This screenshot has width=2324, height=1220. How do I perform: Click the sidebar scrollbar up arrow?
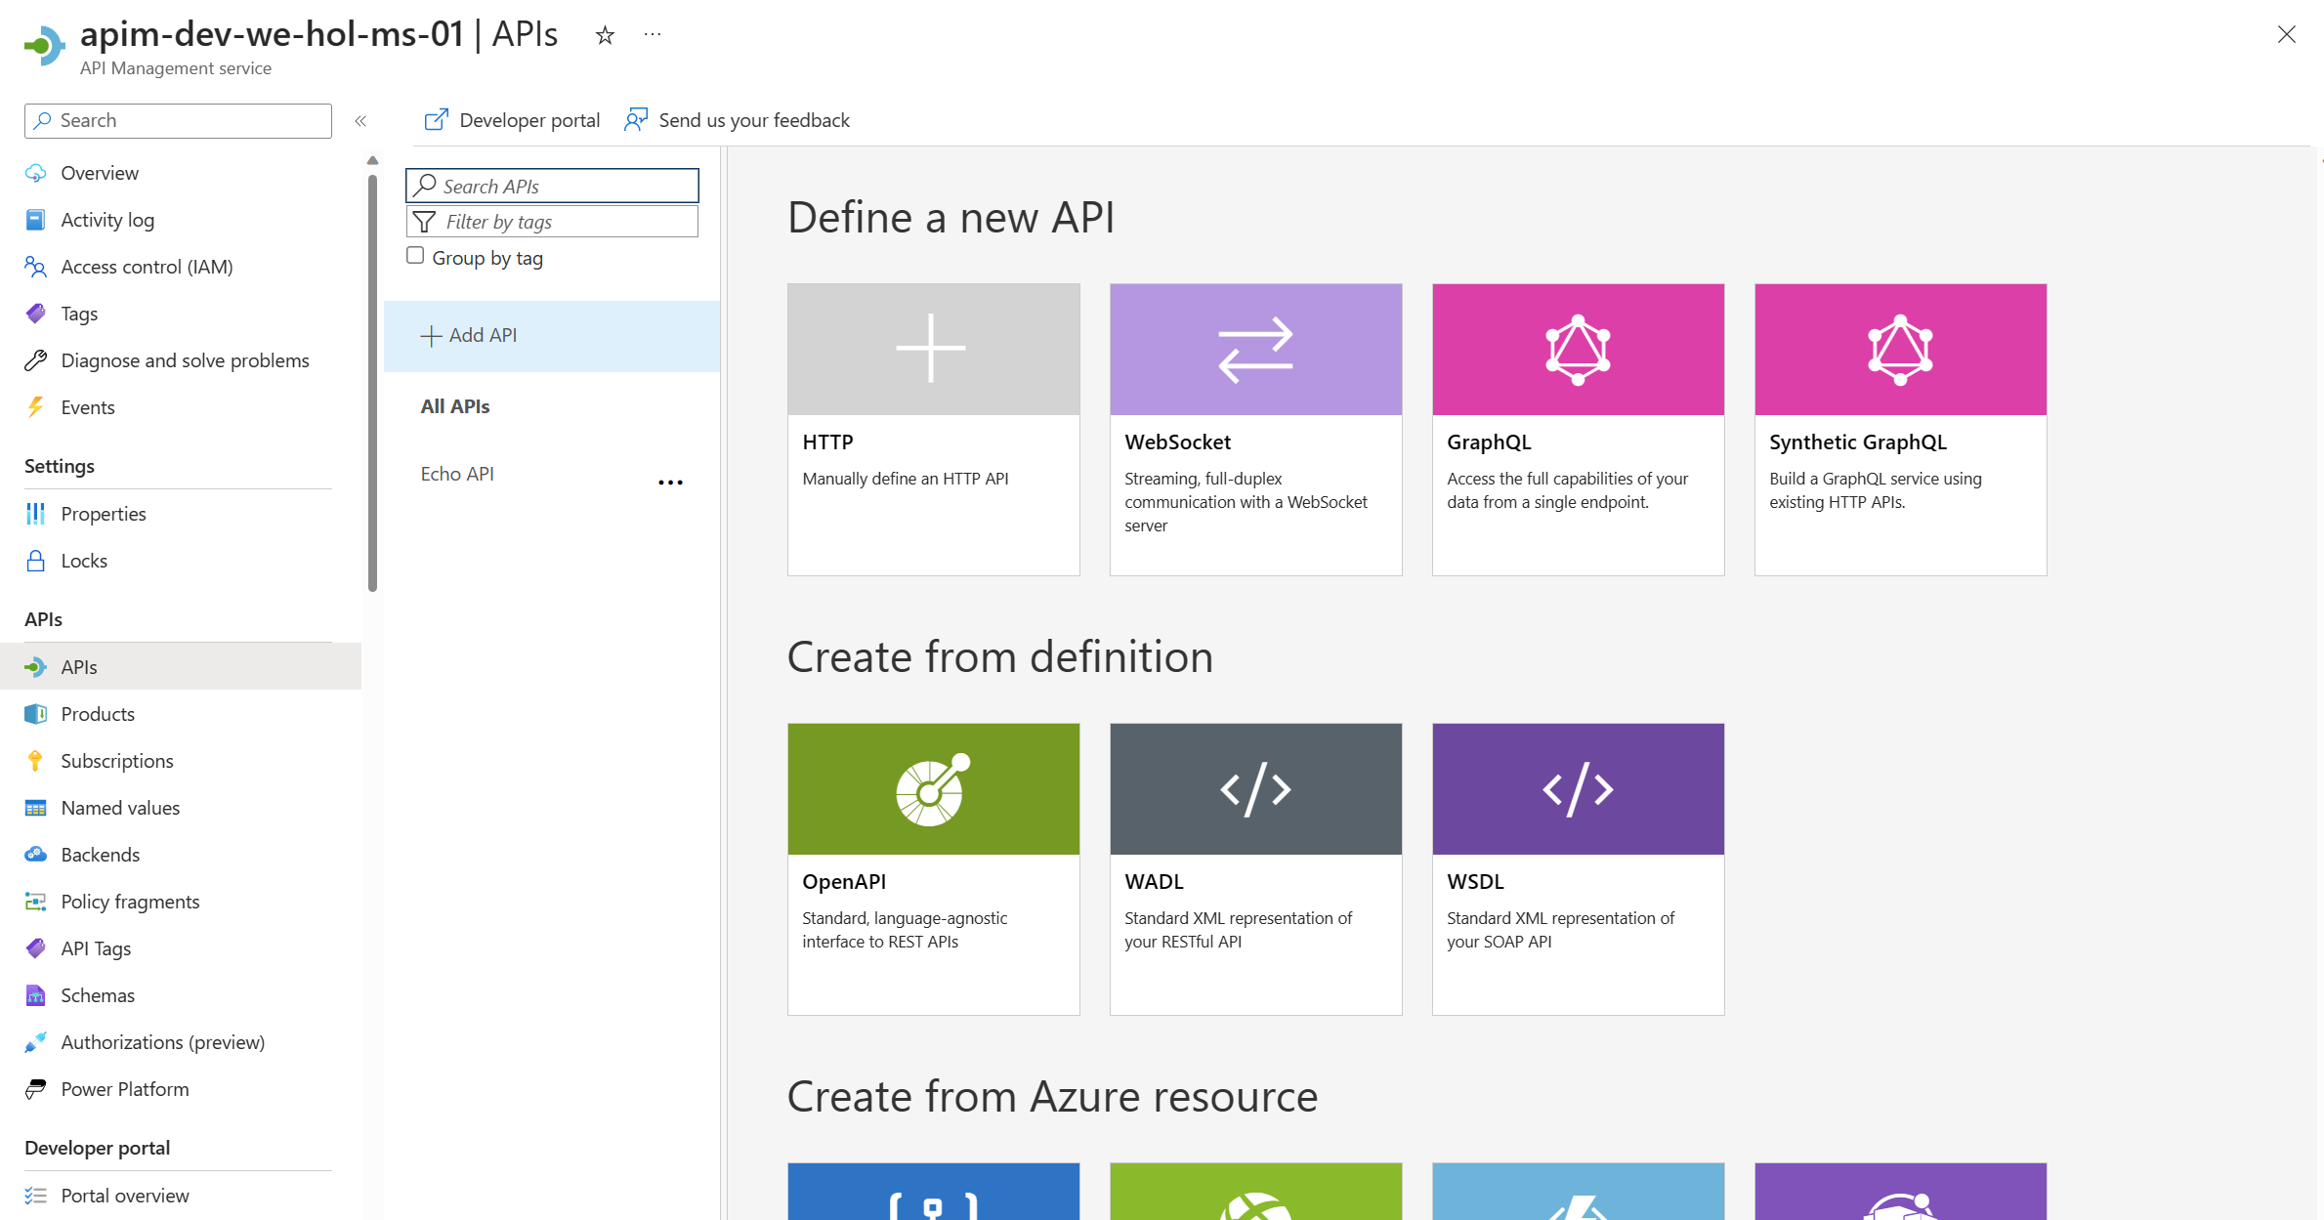pyautogui.click(x=372, y=161)
